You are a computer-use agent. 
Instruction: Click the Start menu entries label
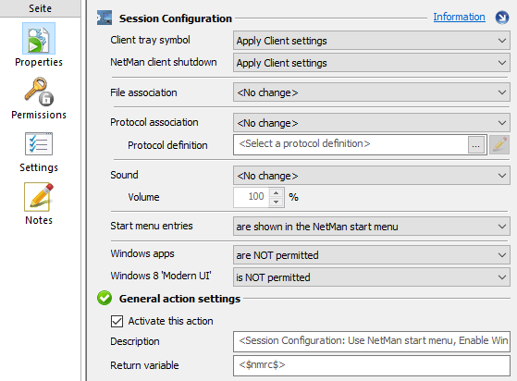[152, 226]
